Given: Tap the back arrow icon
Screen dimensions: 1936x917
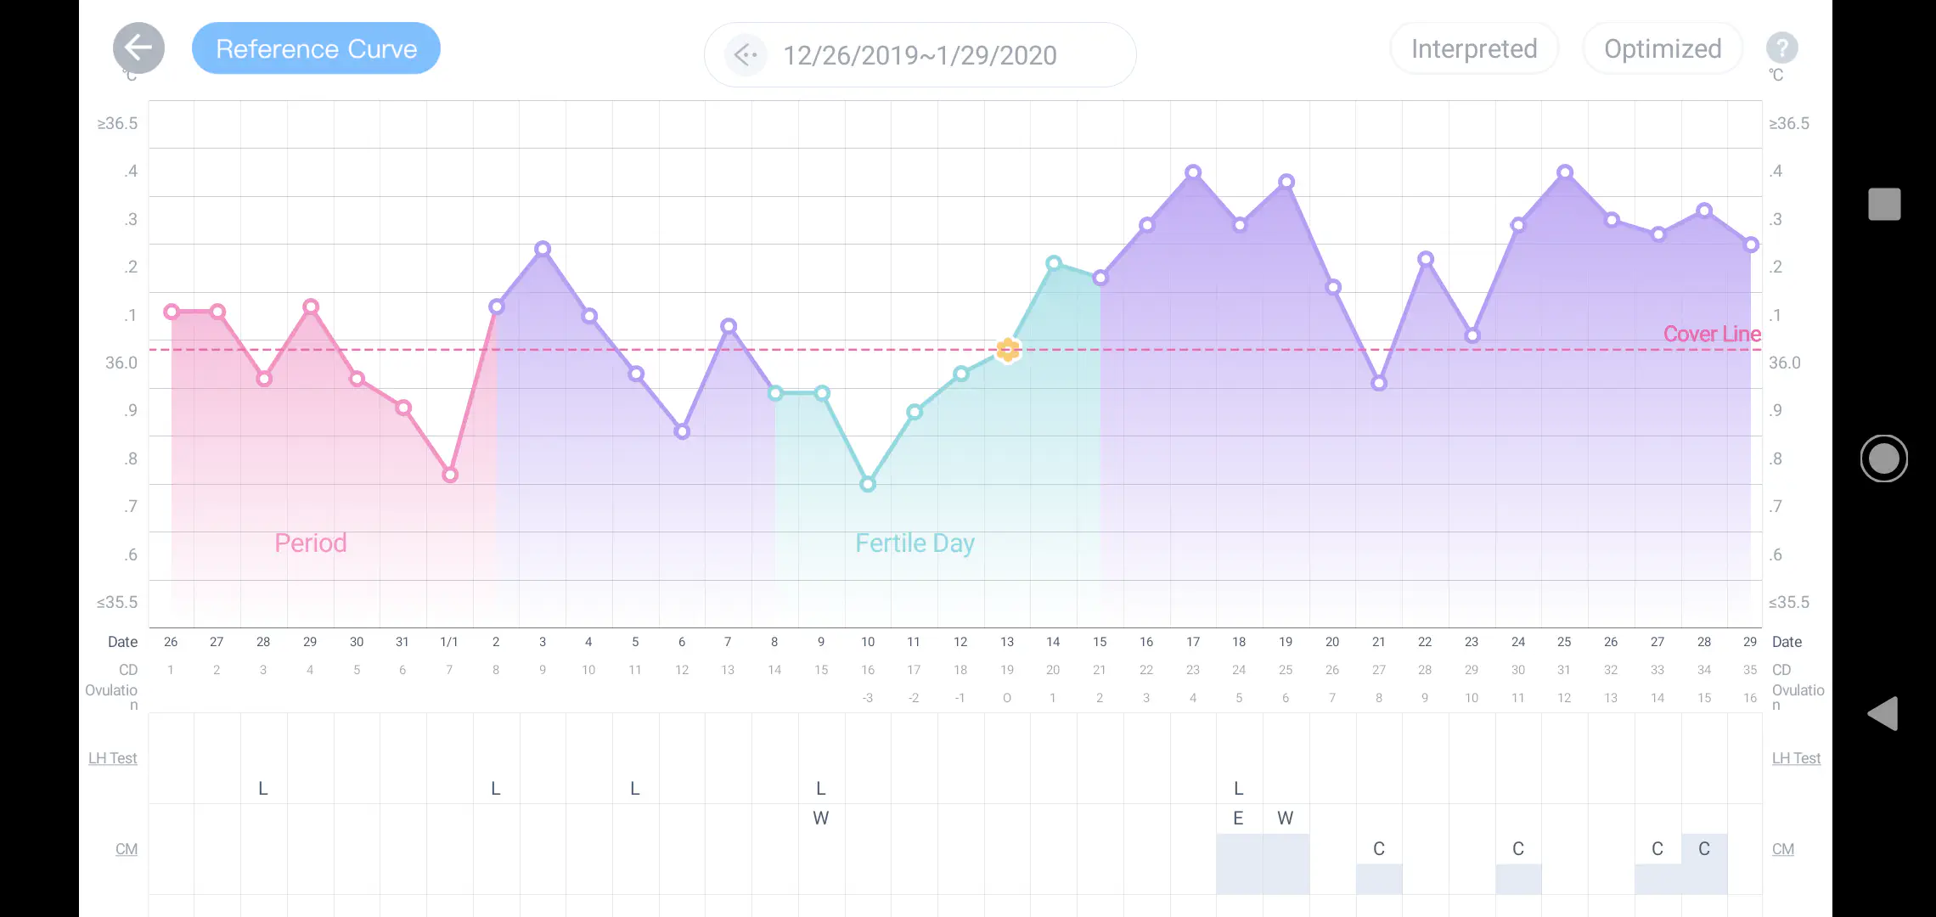Looking at the screenshot, I should click(x=138, y=48).
